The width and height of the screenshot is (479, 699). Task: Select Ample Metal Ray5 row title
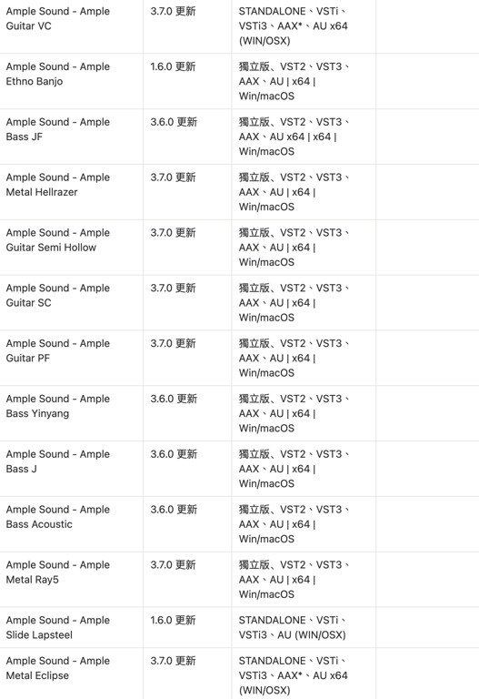(58, 572)
